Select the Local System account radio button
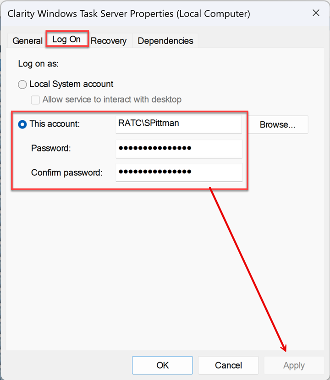 22,84
